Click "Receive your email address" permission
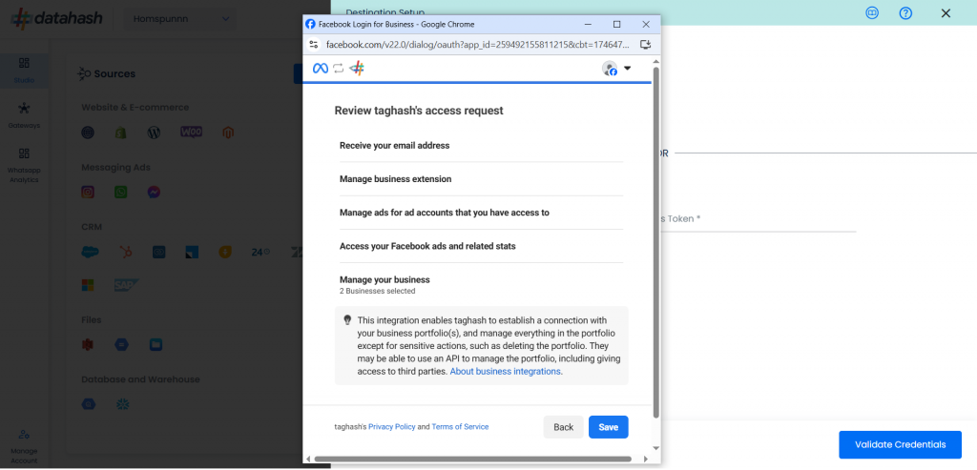 click(394, 145)
